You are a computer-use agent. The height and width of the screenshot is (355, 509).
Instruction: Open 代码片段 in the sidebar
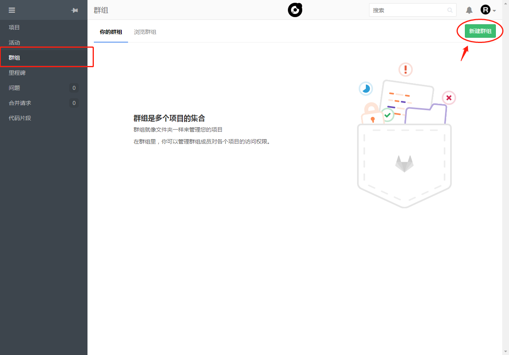coord(44,118)
